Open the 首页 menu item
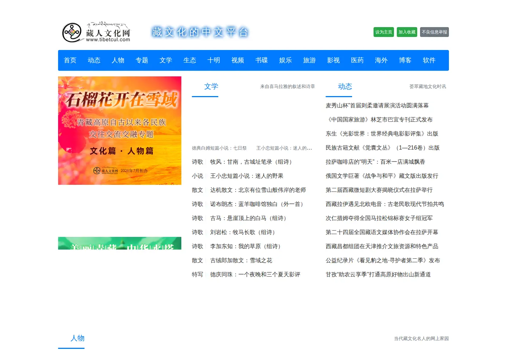 (70, 60)
